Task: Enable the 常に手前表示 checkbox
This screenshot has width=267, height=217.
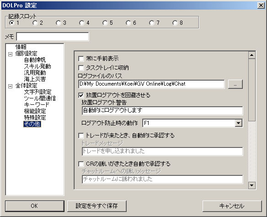Action: 81,59
